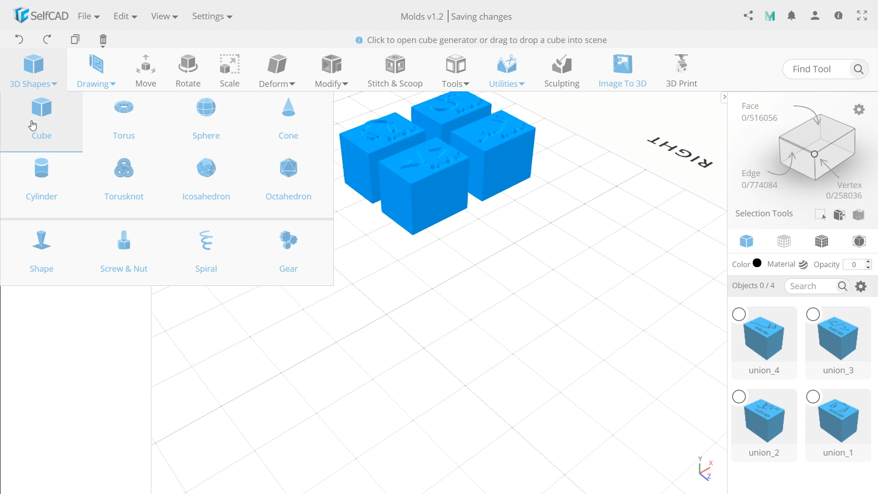Toggle selection circle for union_3
Viewport: 878px width, 494px height.
coord(813,315)
